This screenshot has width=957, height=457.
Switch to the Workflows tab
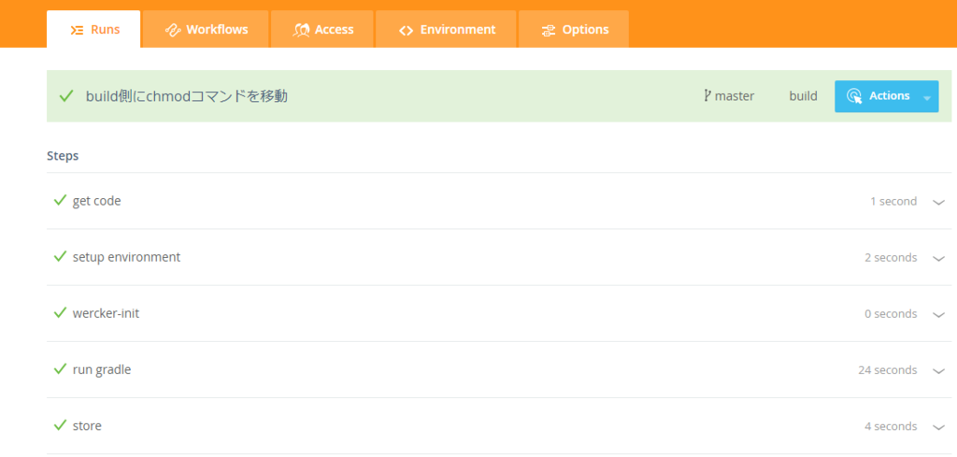point(206,29)
